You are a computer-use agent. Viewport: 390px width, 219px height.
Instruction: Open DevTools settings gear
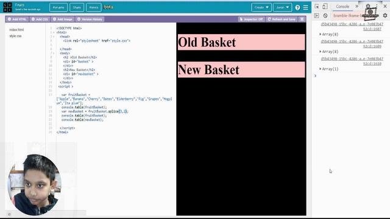368,7
